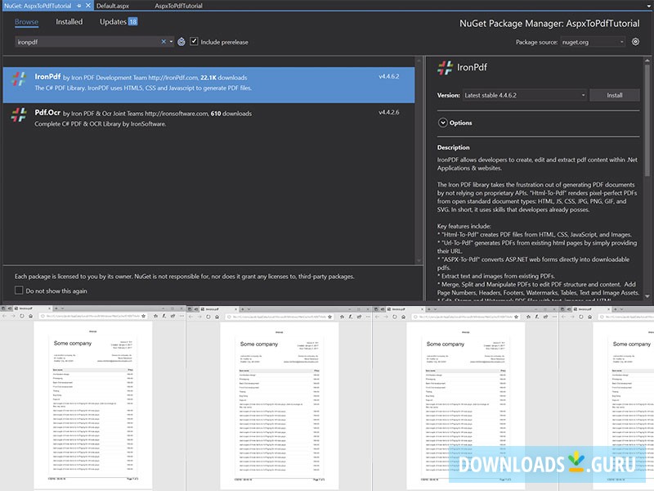The image size is (654, 491).
Task: Check the Do not show this again box
Action: pos(18,290)
